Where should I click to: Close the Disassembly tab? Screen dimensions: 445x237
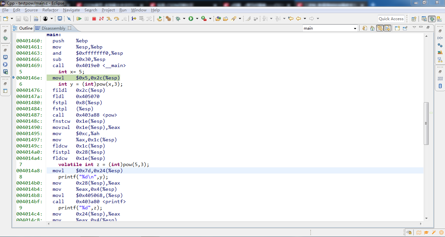(69, 28)
